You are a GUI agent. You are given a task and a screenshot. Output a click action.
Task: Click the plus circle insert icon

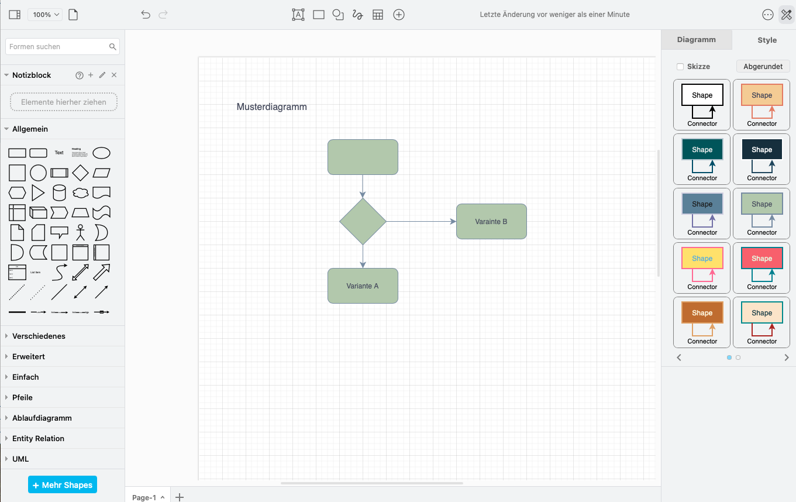coord(399,15)
